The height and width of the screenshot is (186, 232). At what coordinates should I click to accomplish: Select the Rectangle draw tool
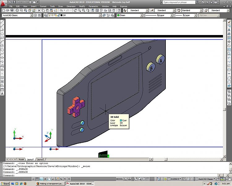tap(2, 38)
